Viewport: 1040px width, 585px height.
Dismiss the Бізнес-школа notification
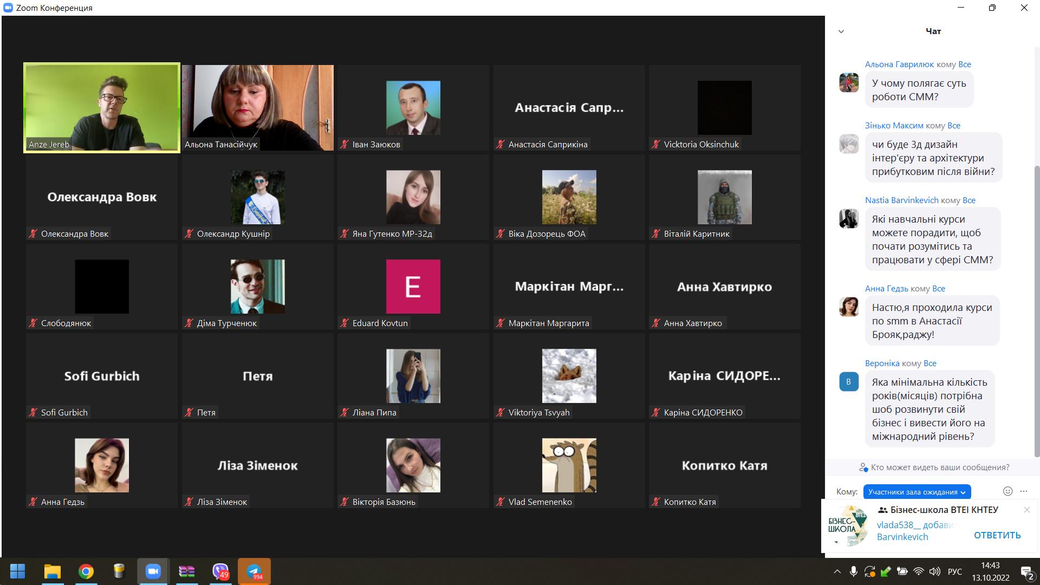pyautogui.click(x=1026, y=510)
